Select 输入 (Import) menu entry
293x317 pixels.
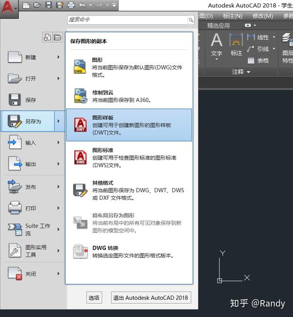click(x=33, y=142)
